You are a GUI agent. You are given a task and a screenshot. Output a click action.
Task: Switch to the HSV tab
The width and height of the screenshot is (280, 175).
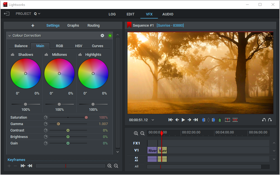click(x=79, y=46)
